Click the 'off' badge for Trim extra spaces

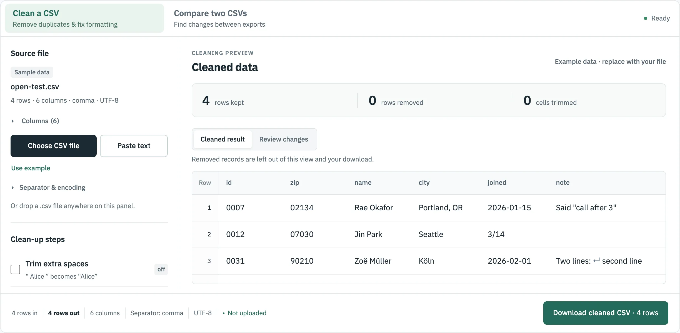(161, 269)
